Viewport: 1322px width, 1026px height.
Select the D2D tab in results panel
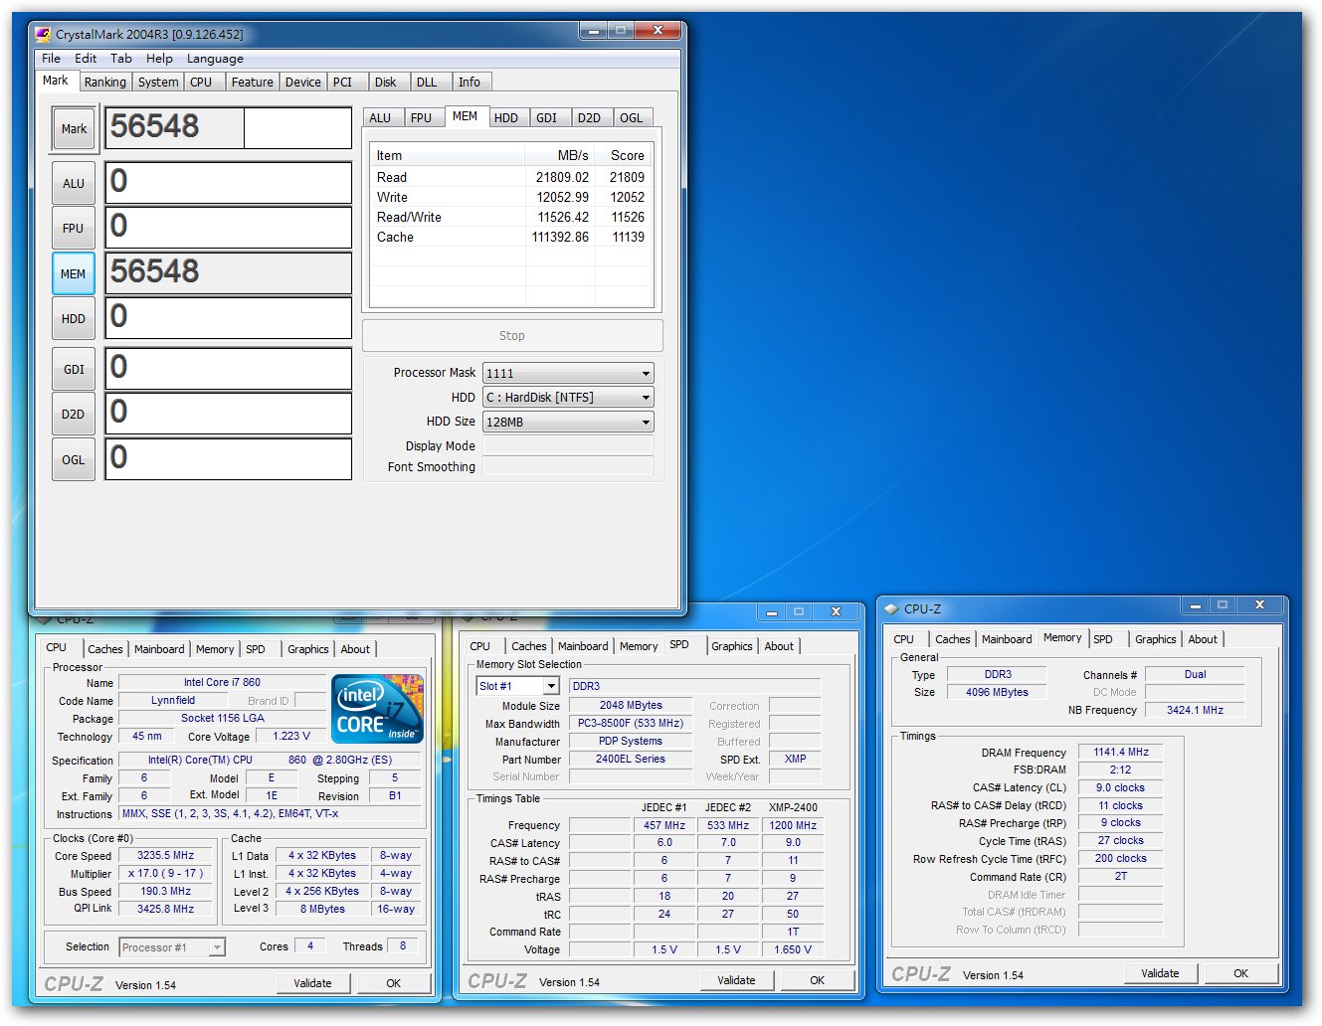point(589,118)
